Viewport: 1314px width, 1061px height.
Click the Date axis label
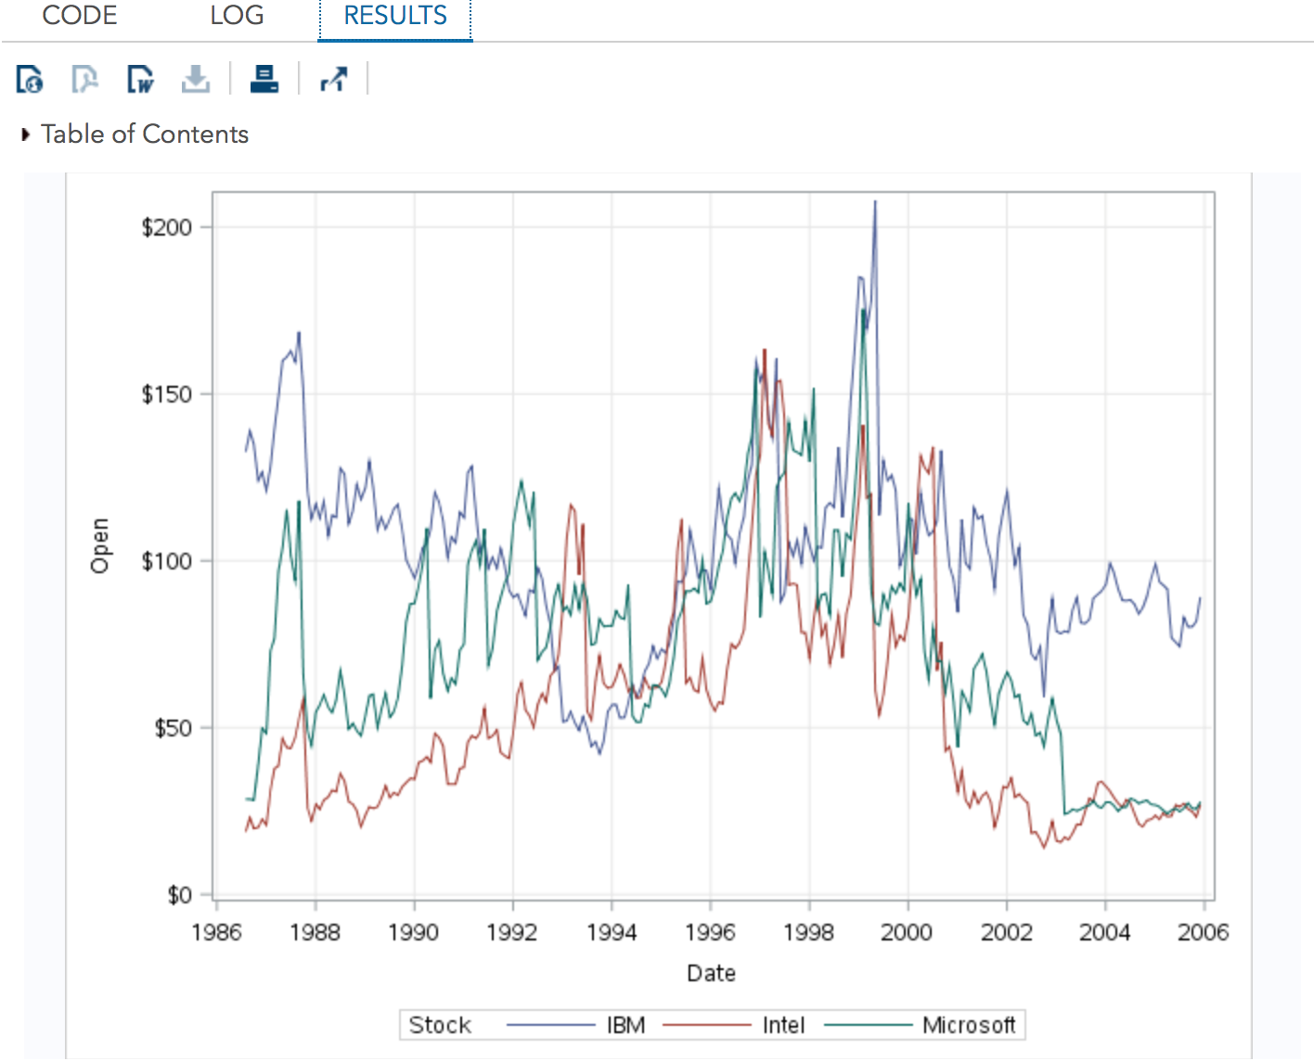pyautogui.click(x=711, y=973)
